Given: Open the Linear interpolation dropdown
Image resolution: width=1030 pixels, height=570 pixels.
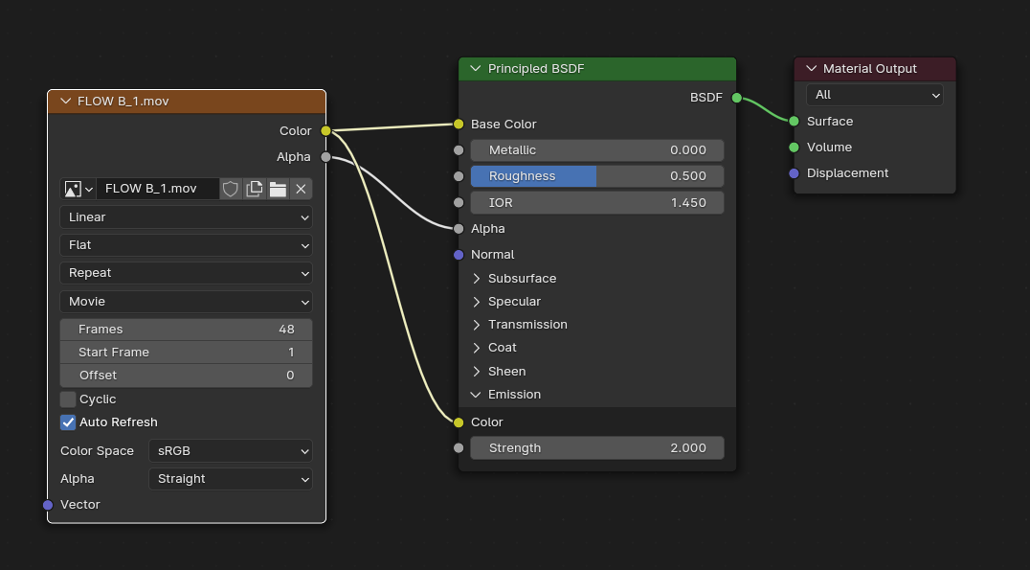Looking at the screenshot, I should [x=186, y=217].
